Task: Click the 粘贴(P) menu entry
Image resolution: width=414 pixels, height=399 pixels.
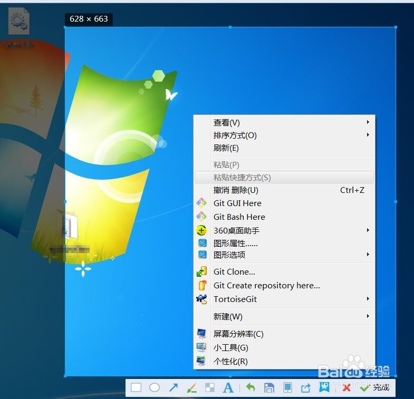Action: 284,164
